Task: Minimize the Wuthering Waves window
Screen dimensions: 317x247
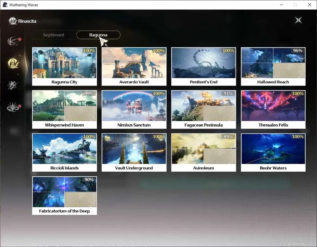Action: (x=281, y=5)
